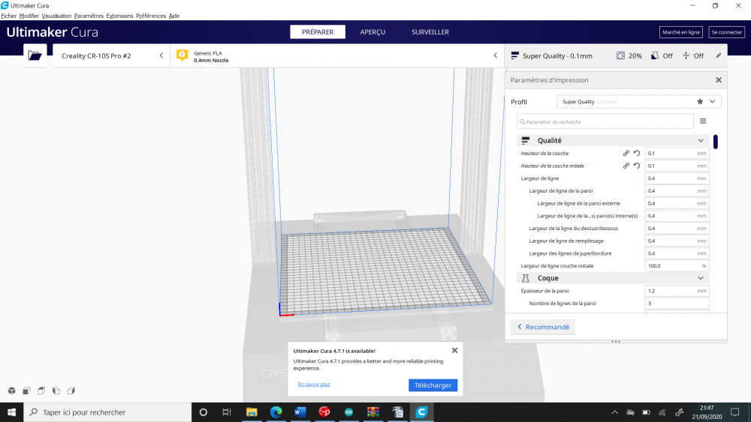Image resolution: width=751 pixels, height=422 pixels.
Task: Click the Paramètres de recherche field
Action: (605, 121)
